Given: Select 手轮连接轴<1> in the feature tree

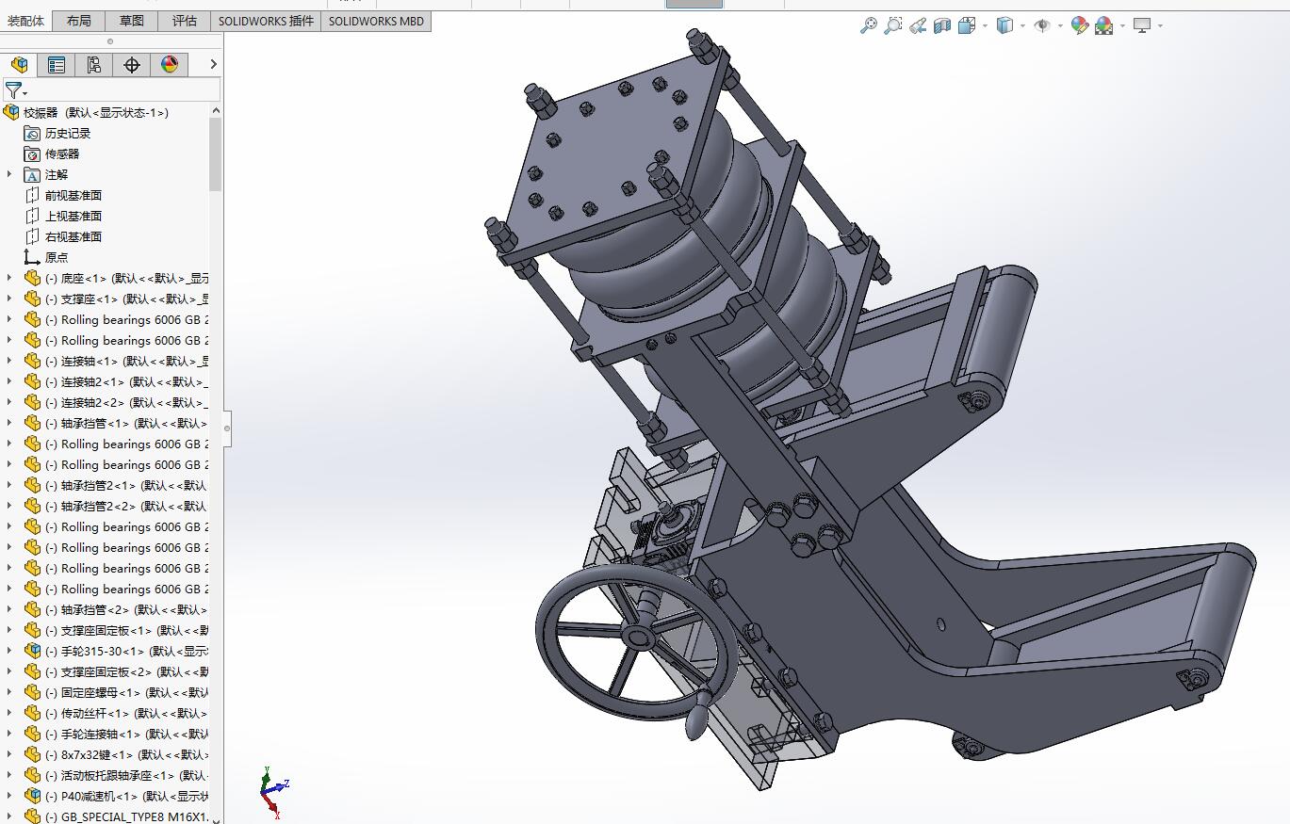Looking at the screenshot, I should 126,735.
